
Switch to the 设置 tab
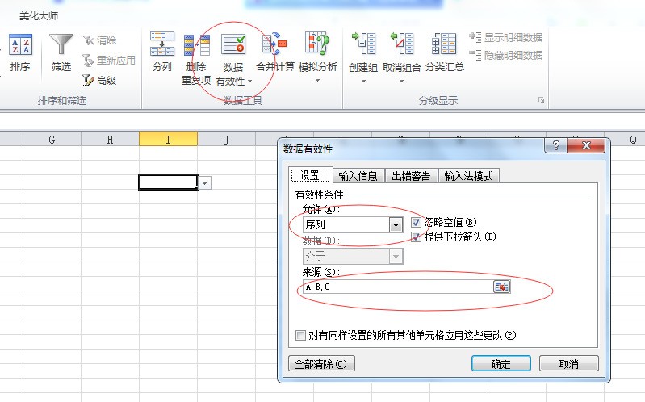click(310, 176)
